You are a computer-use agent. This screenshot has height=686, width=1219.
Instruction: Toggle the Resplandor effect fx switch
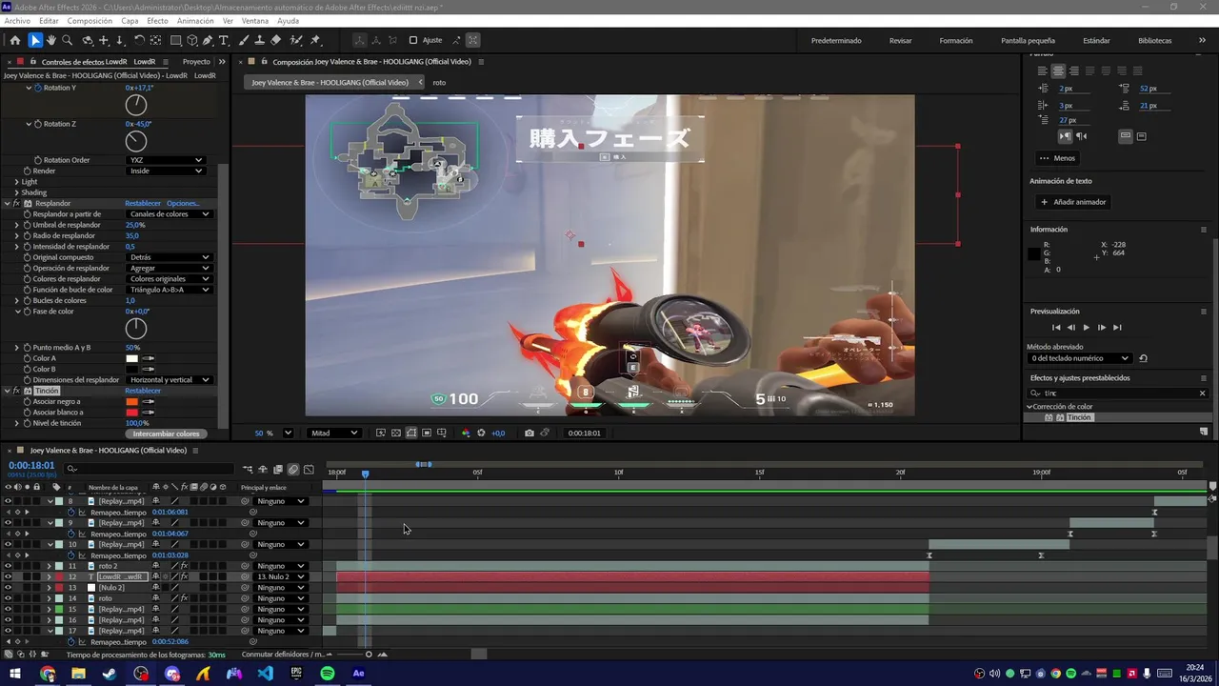tap(17, 203)
